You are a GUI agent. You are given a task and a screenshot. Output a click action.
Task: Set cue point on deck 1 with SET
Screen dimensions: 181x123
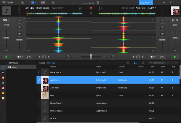(x=20, y=57)
